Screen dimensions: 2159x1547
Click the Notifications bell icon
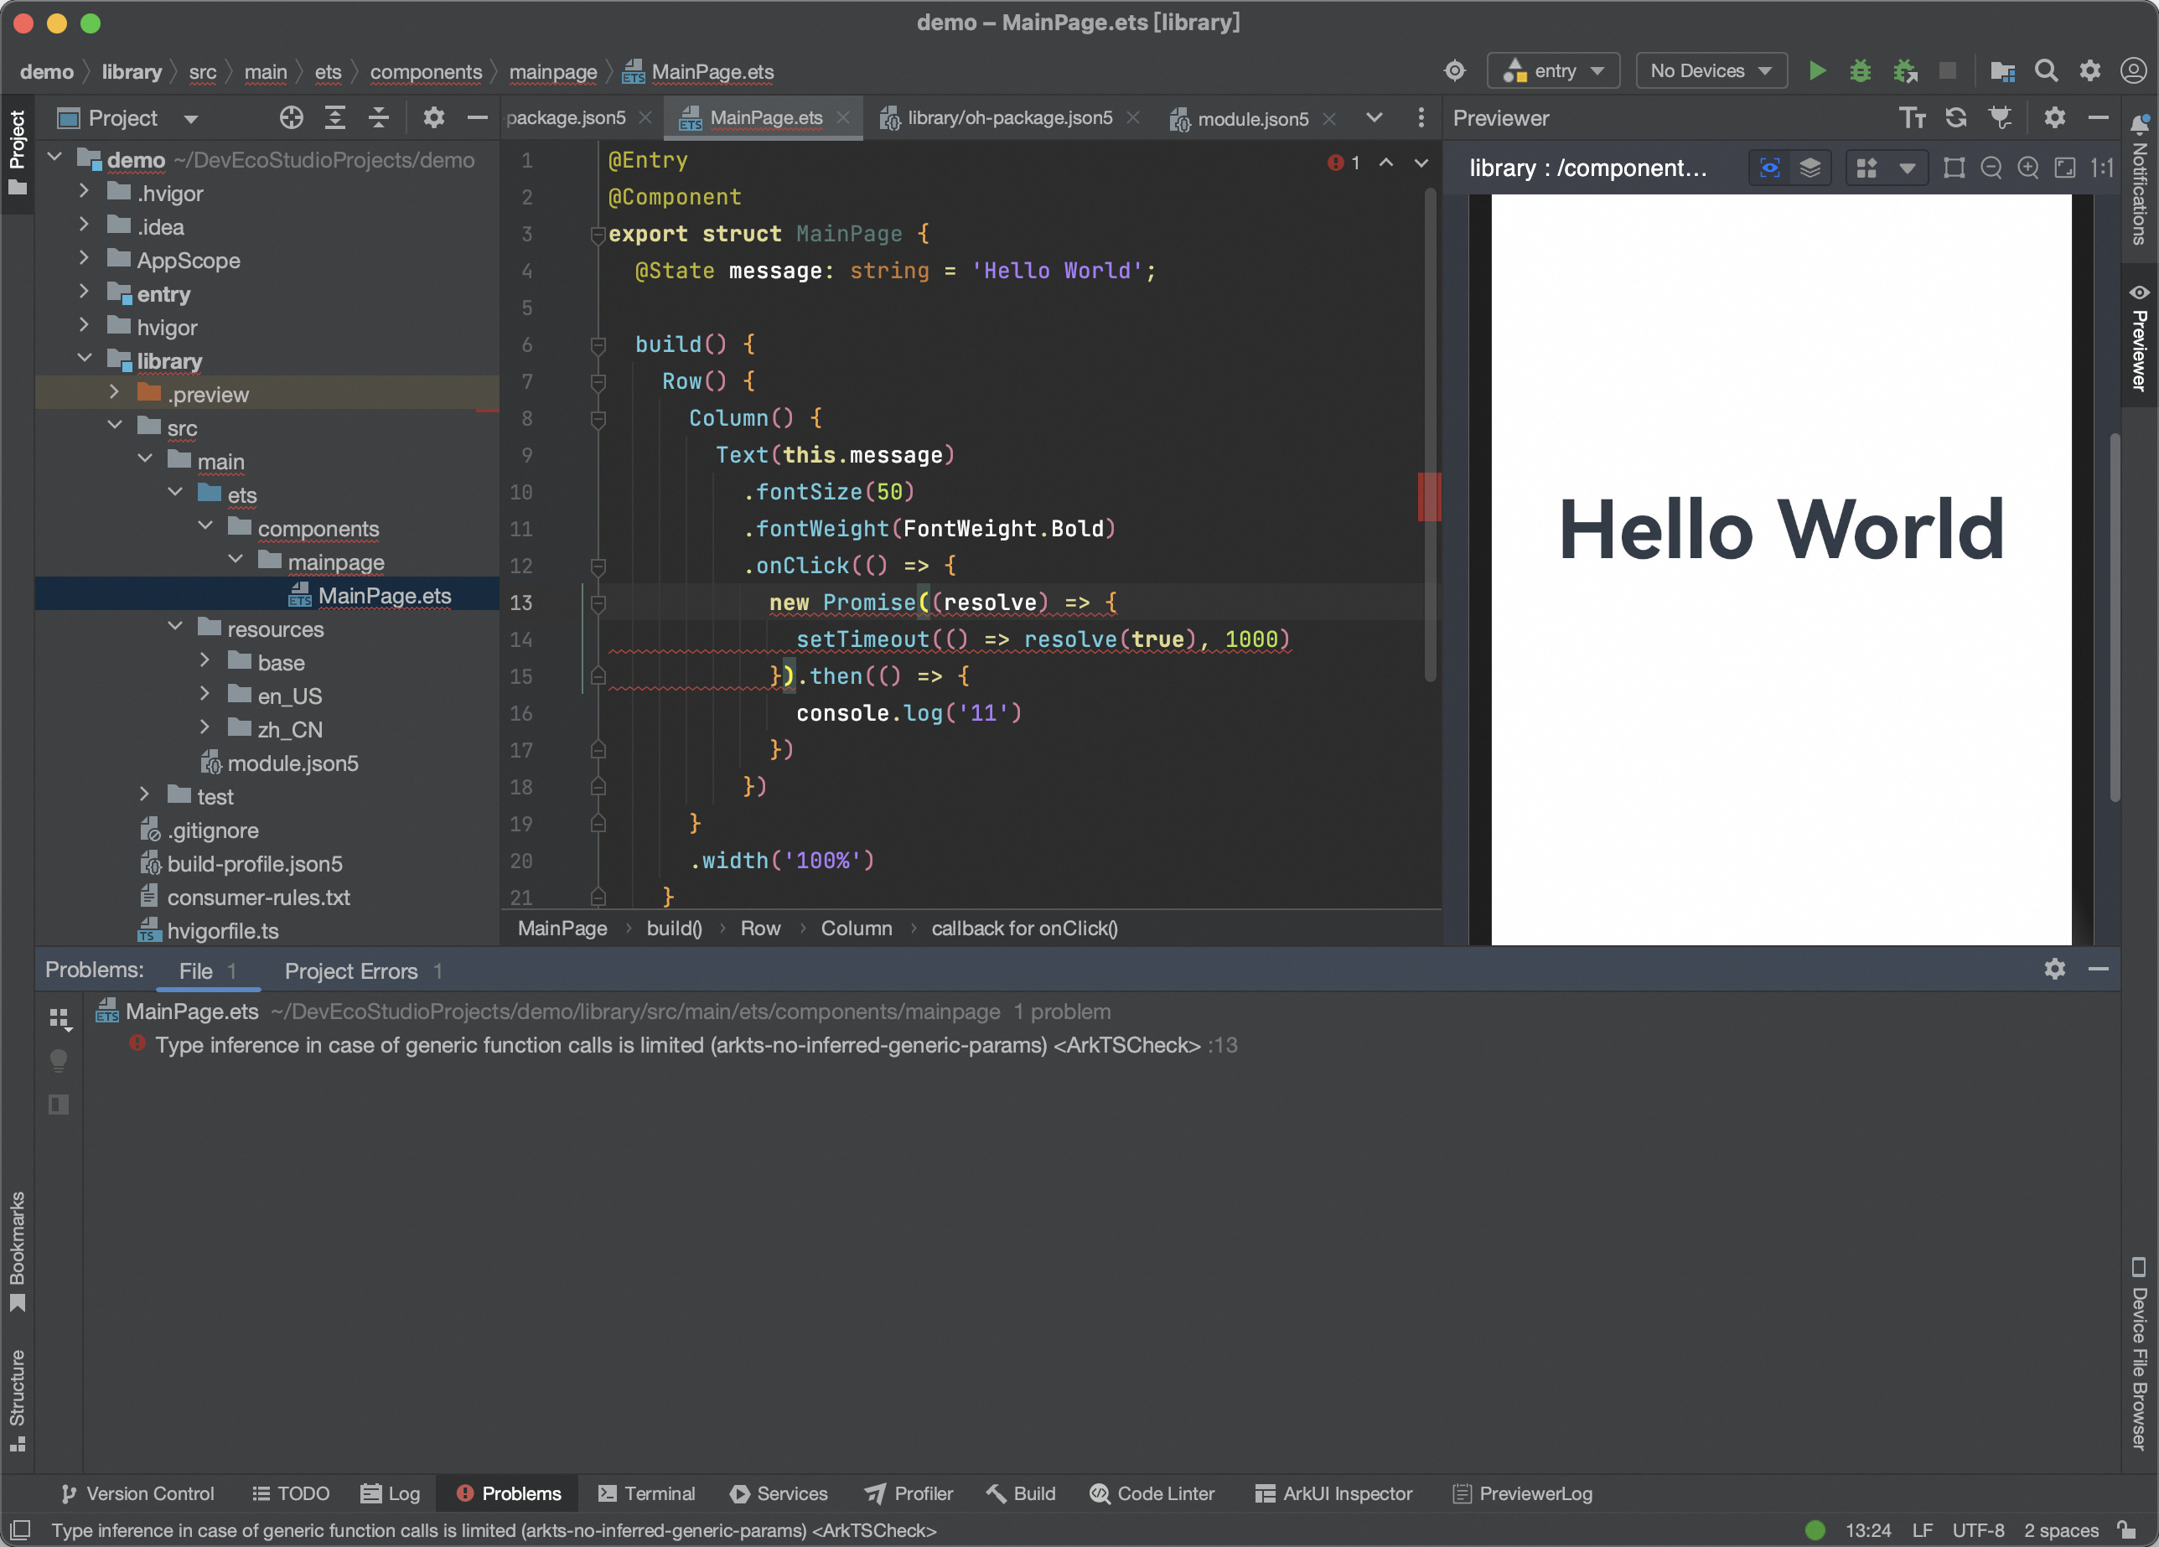pyautogui.click(x=2138, y=124)
